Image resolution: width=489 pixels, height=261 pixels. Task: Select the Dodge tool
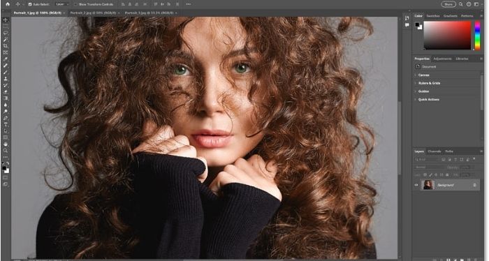pyautogui.click(x=6, y=111)
